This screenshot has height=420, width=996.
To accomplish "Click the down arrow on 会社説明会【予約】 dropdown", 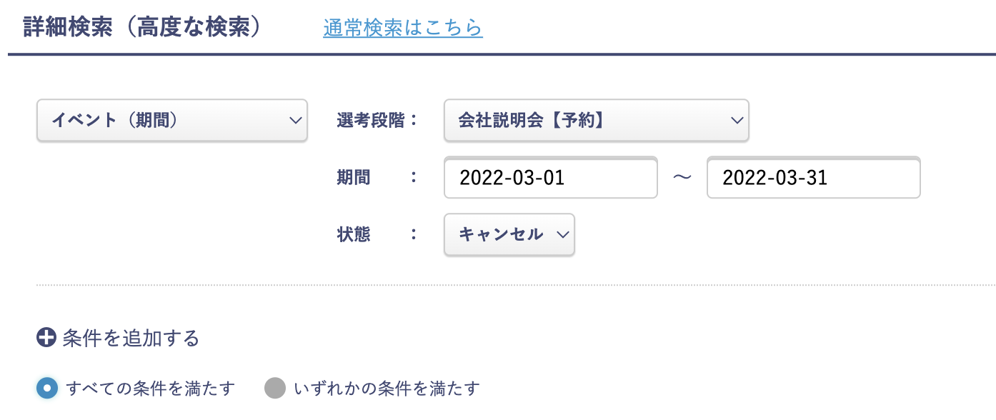I will [737, 120].
